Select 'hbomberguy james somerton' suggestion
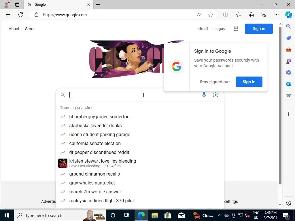 tap(140, 117)
